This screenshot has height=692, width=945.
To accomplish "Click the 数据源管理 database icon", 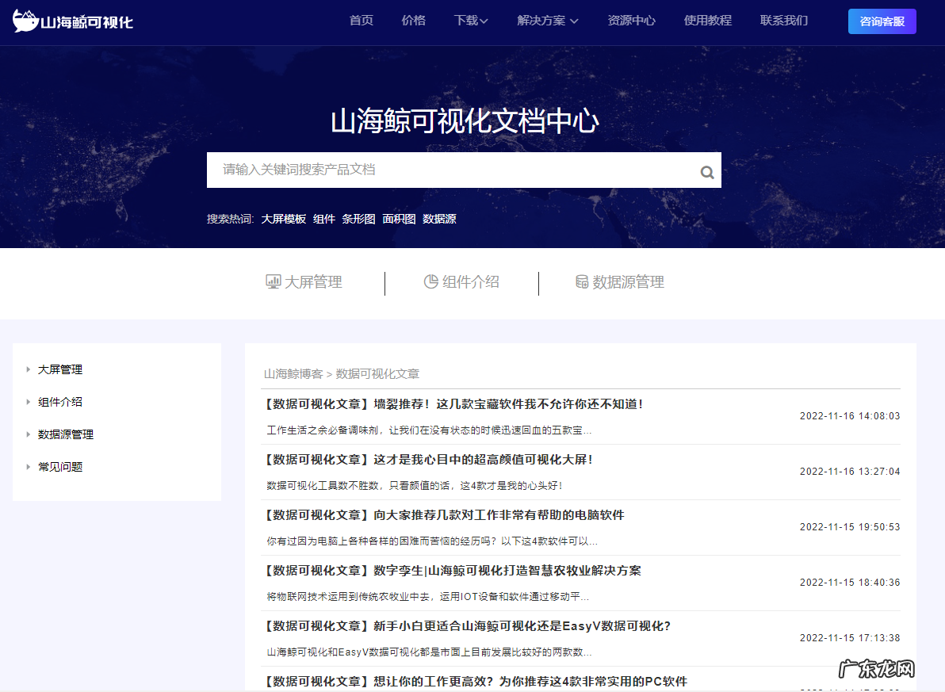I will [x=582, y=282].
